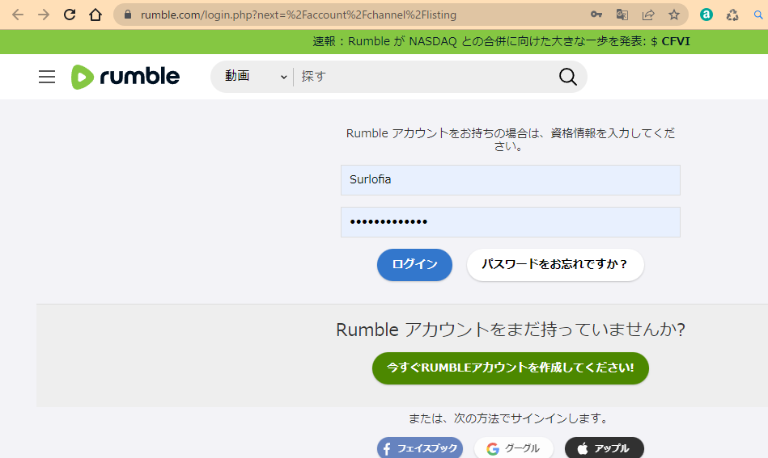Image resolution: width=768 pixels, height=458 pixels.
Task: Open the teal 'a' extension icon
Action: (x=706, y=15)
